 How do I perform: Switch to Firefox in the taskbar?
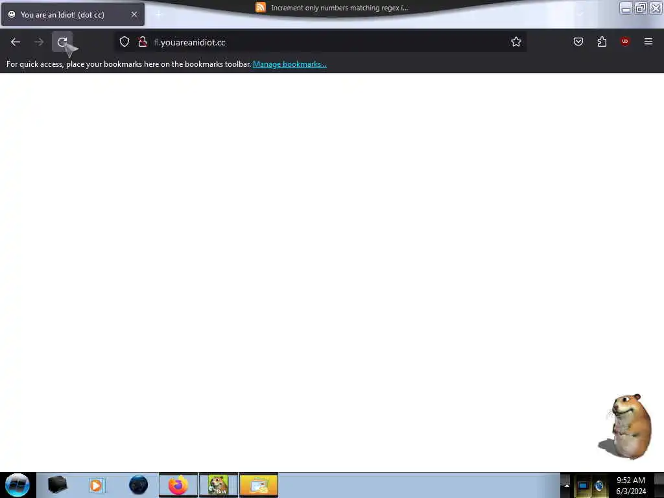[178, 485]
